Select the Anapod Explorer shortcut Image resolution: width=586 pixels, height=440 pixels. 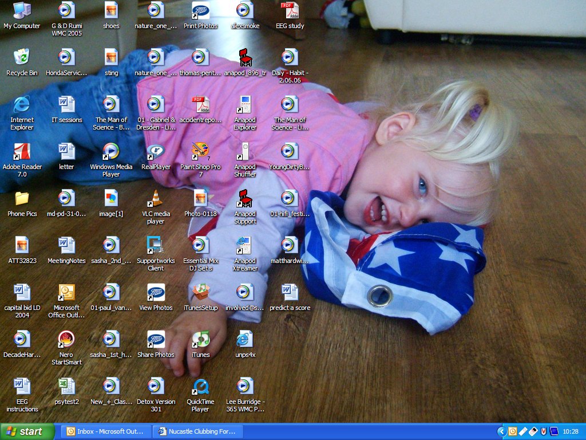point(245,104)
